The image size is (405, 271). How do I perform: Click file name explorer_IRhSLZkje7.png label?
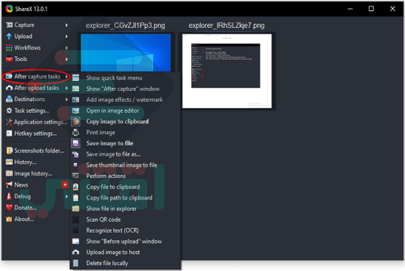tap(226, 26)
